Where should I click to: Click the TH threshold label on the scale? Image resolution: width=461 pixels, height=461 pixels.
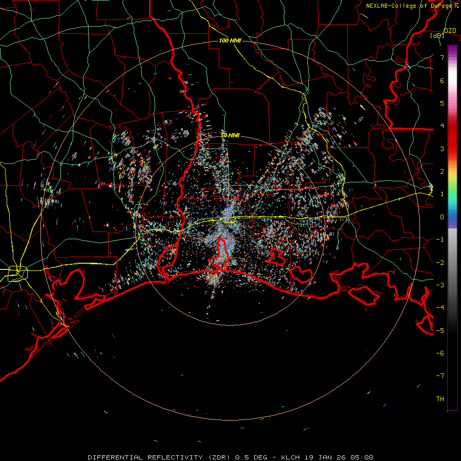click(x=440, y=399)
